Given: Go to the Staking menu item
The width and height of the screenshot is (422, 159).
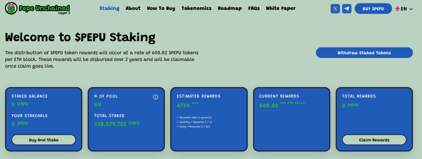Looking at the screenshot, I should 109,8.
